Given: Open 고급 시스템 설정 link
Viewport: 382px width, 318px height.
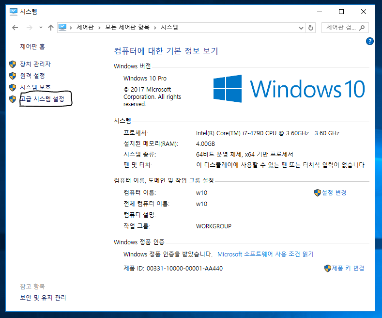Looking at the screenshot, I should 42,99.
